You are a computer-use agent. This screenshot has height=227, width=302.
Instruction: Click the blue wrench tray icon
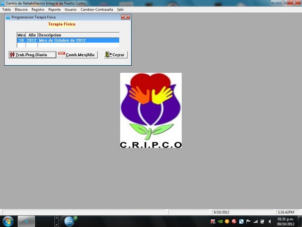(241, 221)
